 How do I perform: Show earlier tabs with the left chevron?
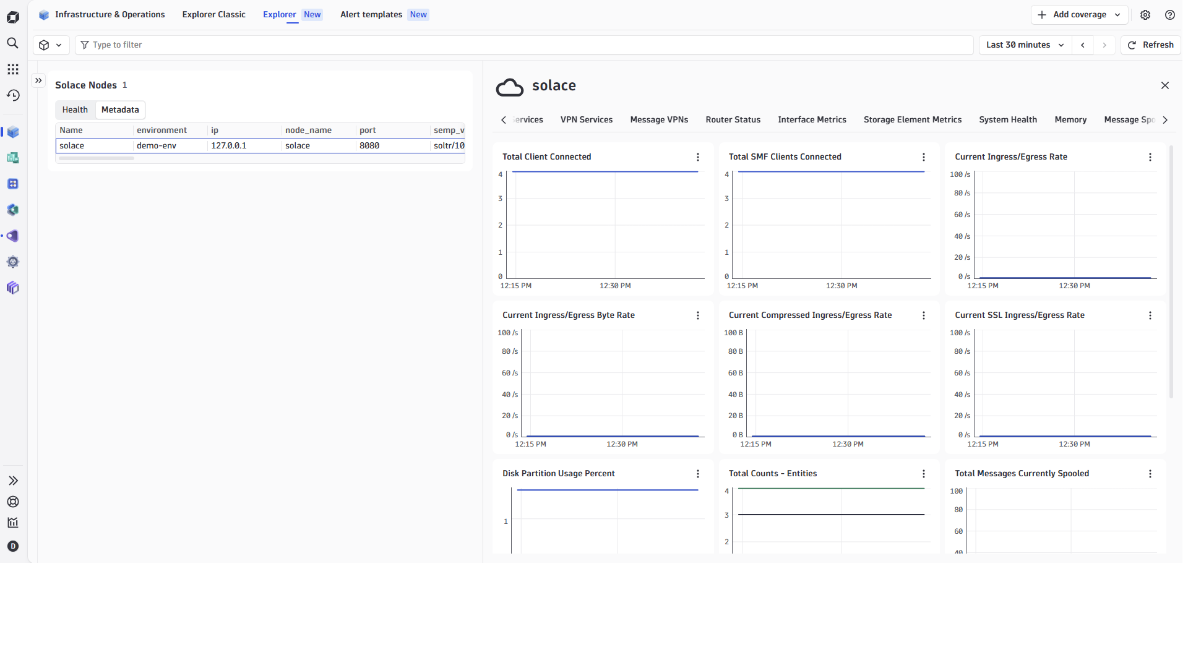click(504, 120)
